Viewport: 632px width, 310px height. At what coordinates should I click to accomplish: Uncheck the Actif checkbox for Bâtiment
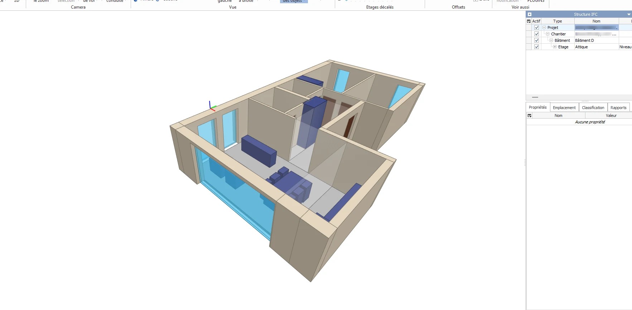point(536,40)
